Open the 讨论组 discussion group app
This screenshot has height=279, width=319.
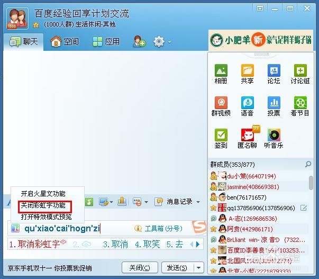pyautogui.click(x=300, y=74)
